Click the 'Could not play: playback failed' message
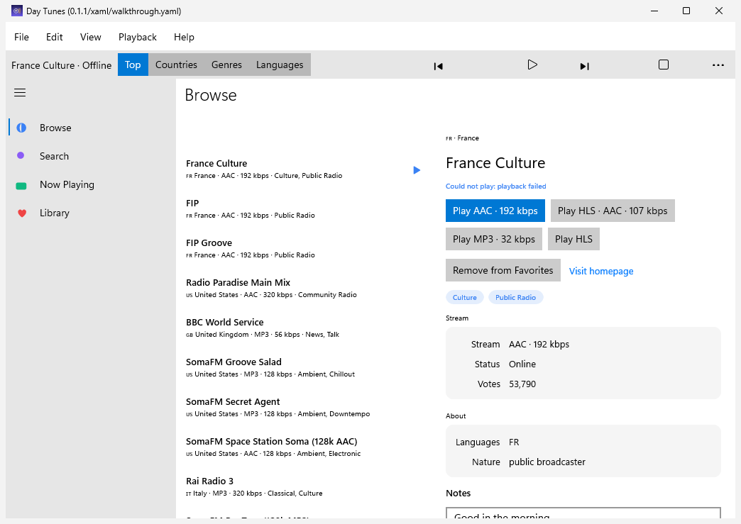Screen dimensions: 741x524 click(495, 186)
